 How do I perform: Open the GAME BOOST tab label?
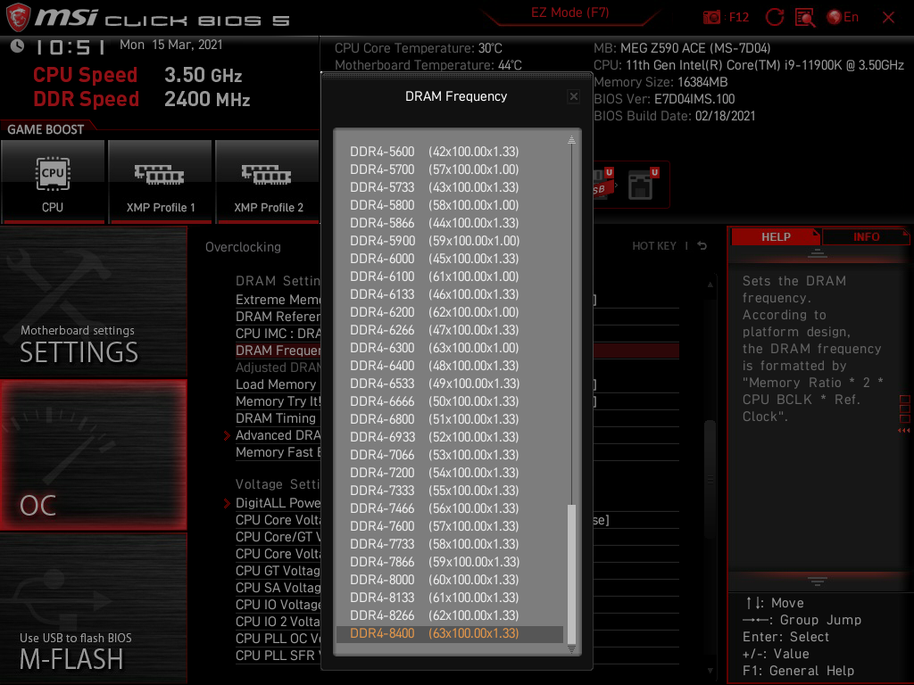pos(46,129)
